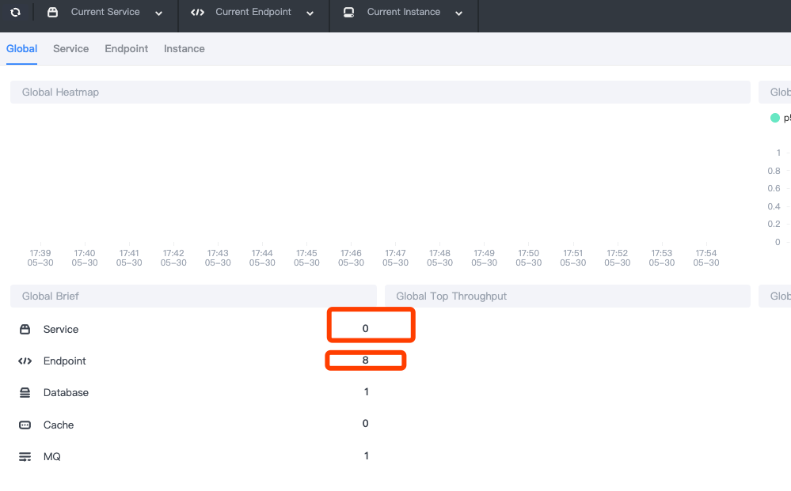Viewport: 791px width, 491px height.
Task: Click the 17:46 05-30 heatmap axis label
Action: tap(351, 258)
